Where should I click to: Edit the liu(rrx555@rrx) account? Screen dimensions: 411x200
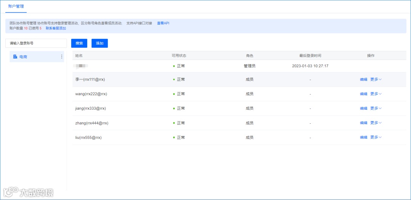click(363, 137)
